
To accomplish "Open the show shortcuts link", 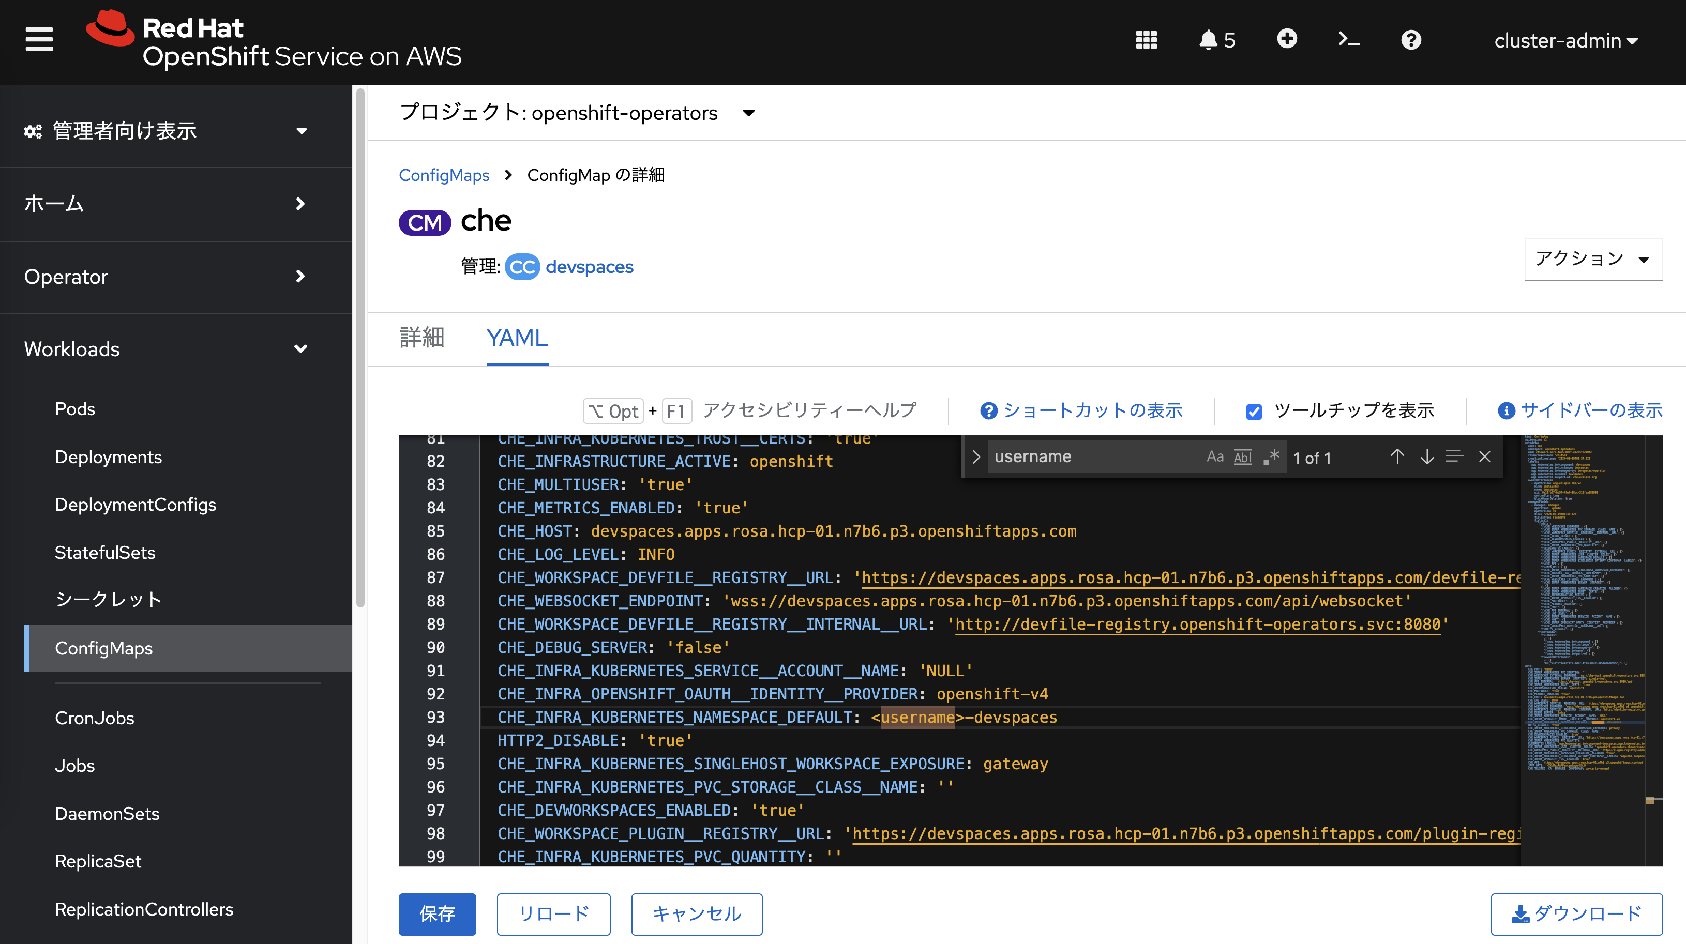I will [x=1092, y=411].
